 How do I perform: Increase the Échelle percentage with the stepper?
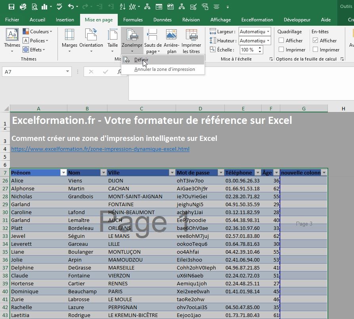(260, 47)
